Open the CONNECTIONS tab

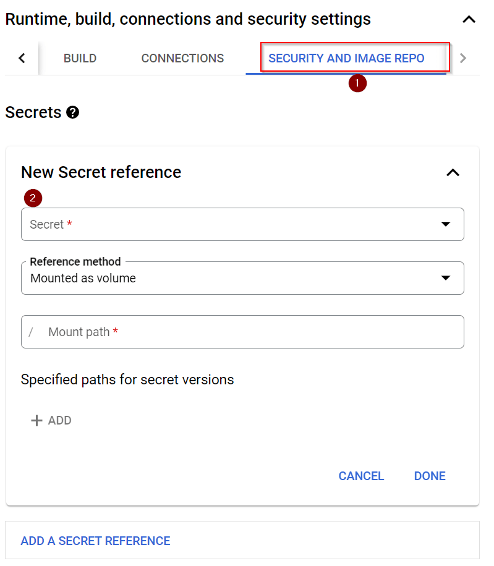click(x=182, y=59)
